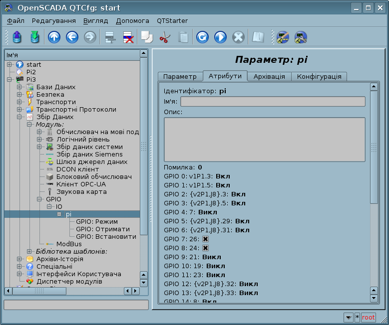Click the Ім'я text input field

click(x=273, y=102)
